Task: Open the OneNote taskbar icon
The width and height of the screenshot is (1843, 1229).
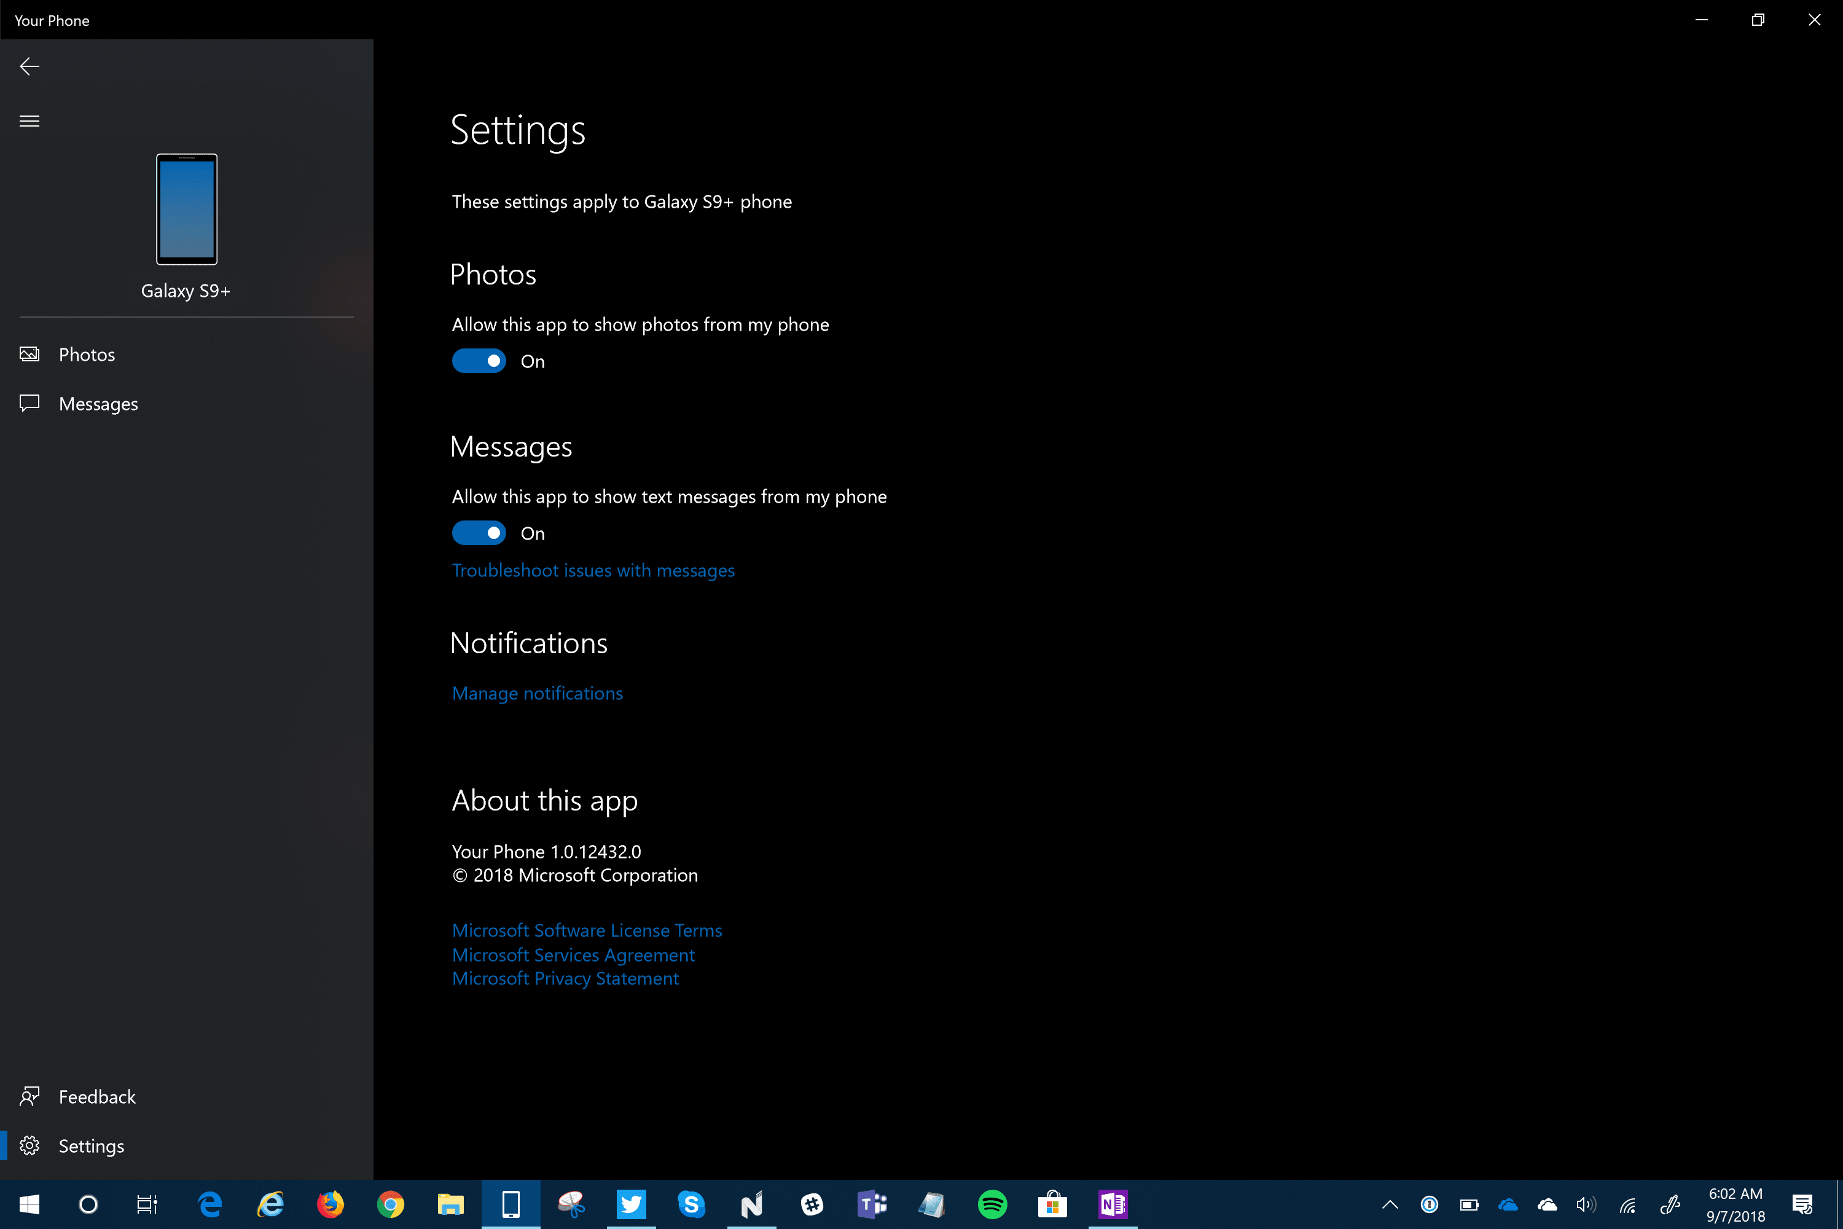Action: point(1113,1204)
